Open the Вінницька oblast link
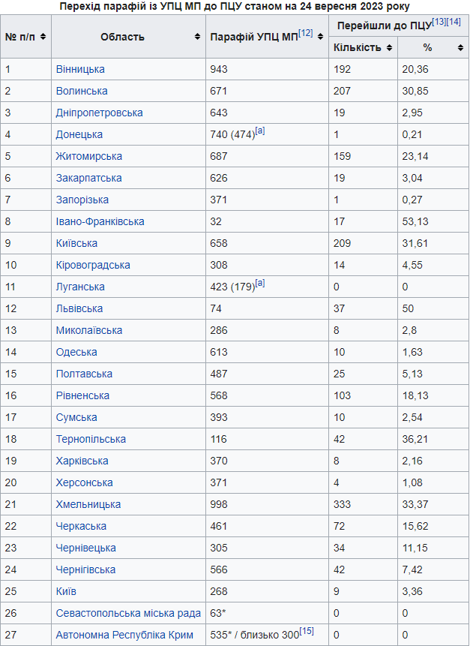Image resolution: width=470 pixels, height=646 pixels. pyautogui.click(x=80, y=69)
